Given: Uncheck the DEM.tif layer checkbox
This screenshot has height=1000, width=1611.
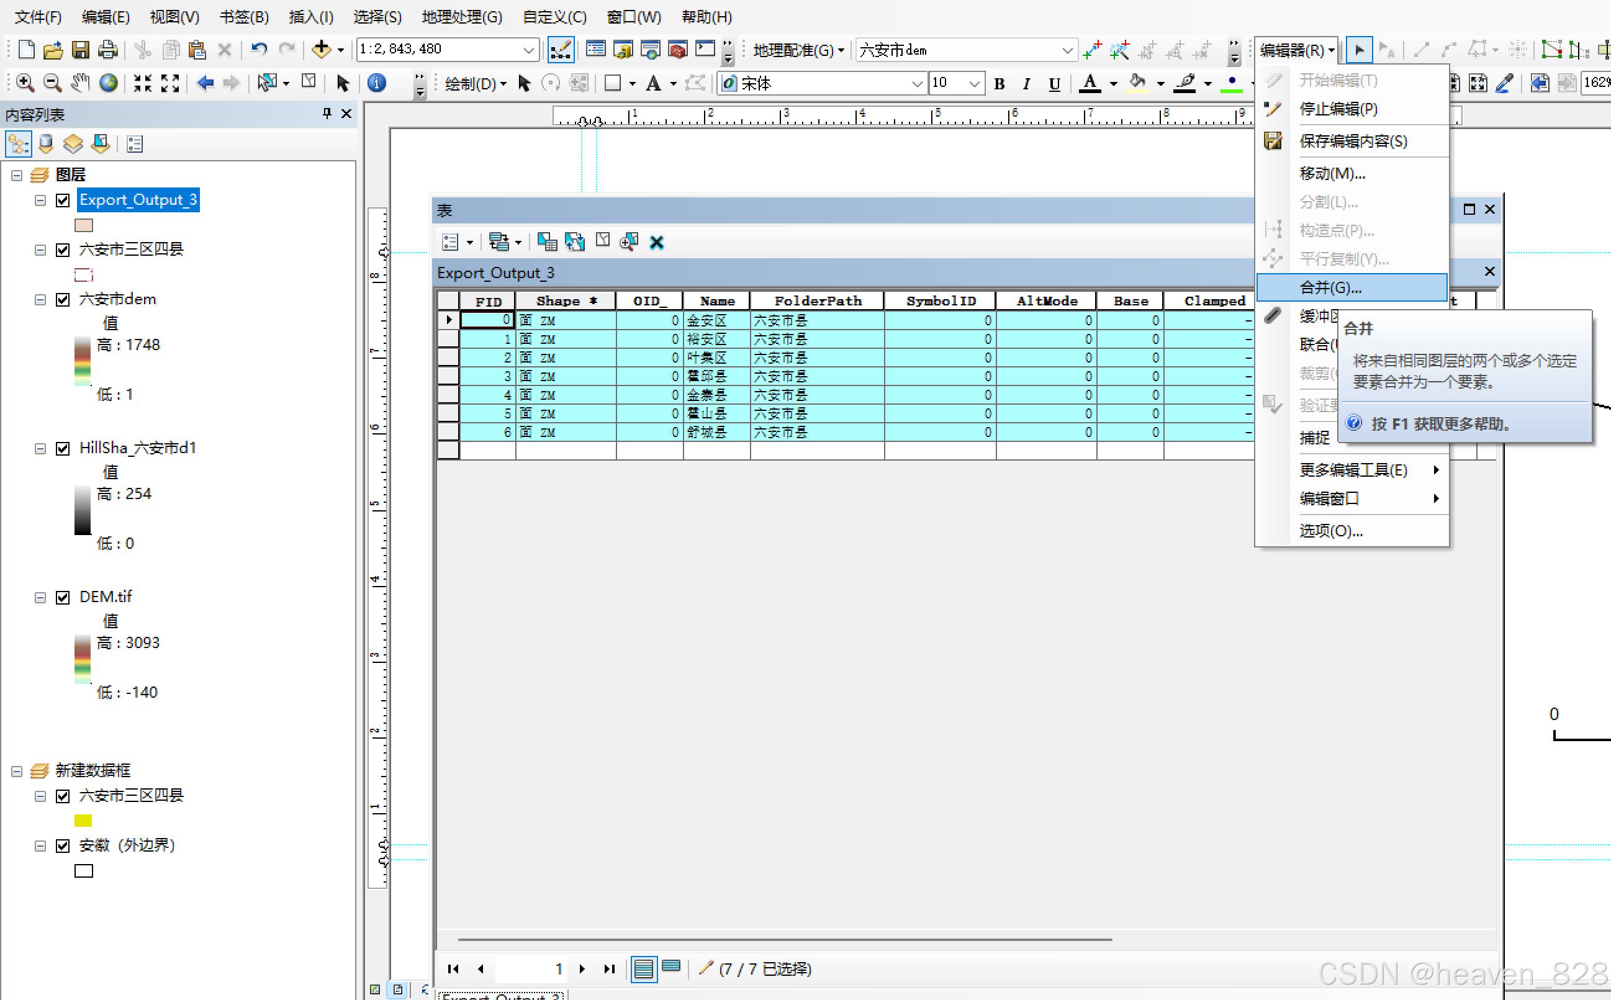Looking at the screenshot, I should coord(63,597).
